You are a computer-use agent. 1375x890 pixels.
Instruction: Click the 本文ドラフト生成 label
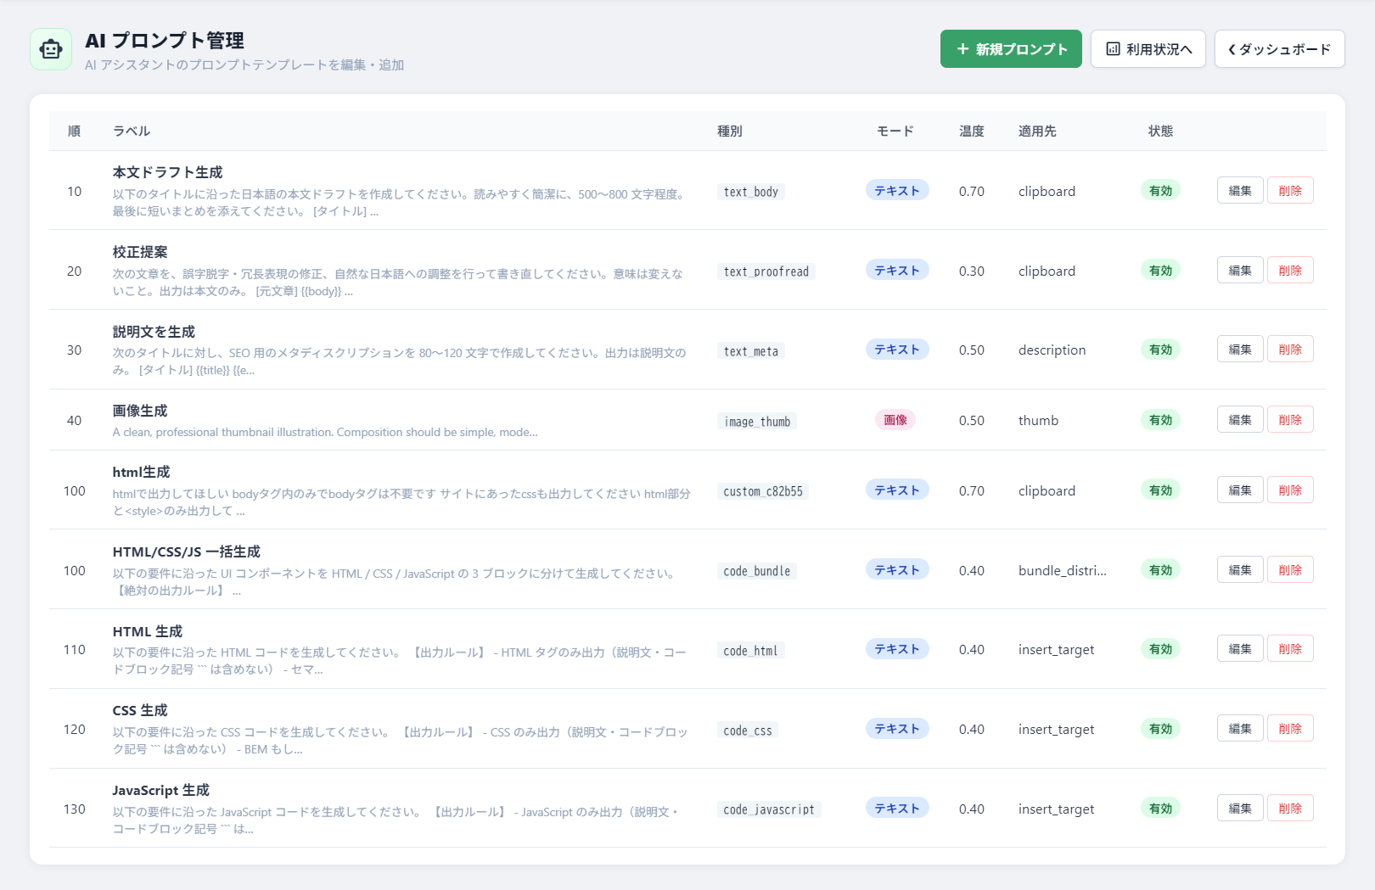click(x=167, y=172)
